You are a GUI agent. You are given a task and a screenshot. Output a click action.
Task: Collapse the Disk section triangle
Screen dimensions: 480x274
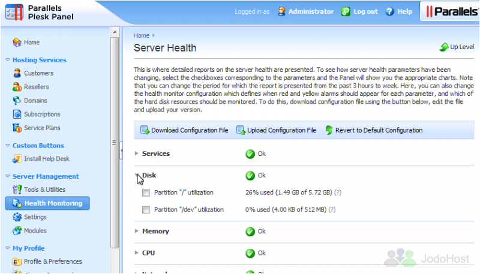(x=137, y=175)
